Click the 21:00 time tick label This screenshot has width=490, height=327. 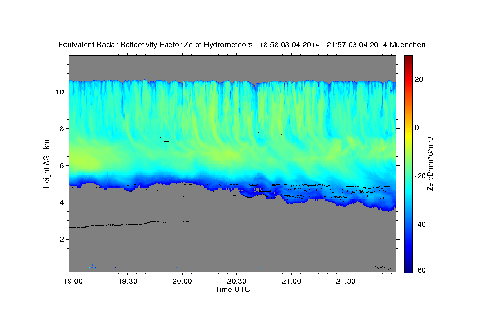[x=291, y=281]
